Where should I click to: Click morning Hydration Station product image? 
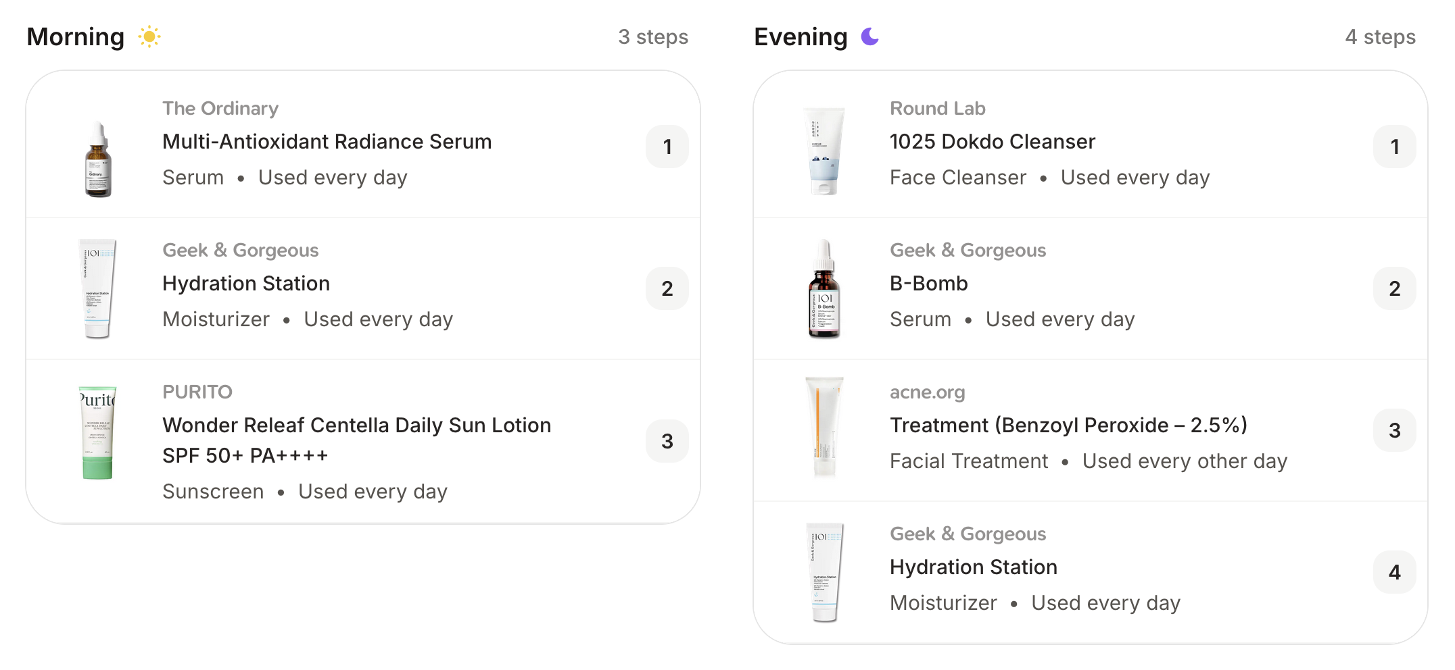(98, 288)
